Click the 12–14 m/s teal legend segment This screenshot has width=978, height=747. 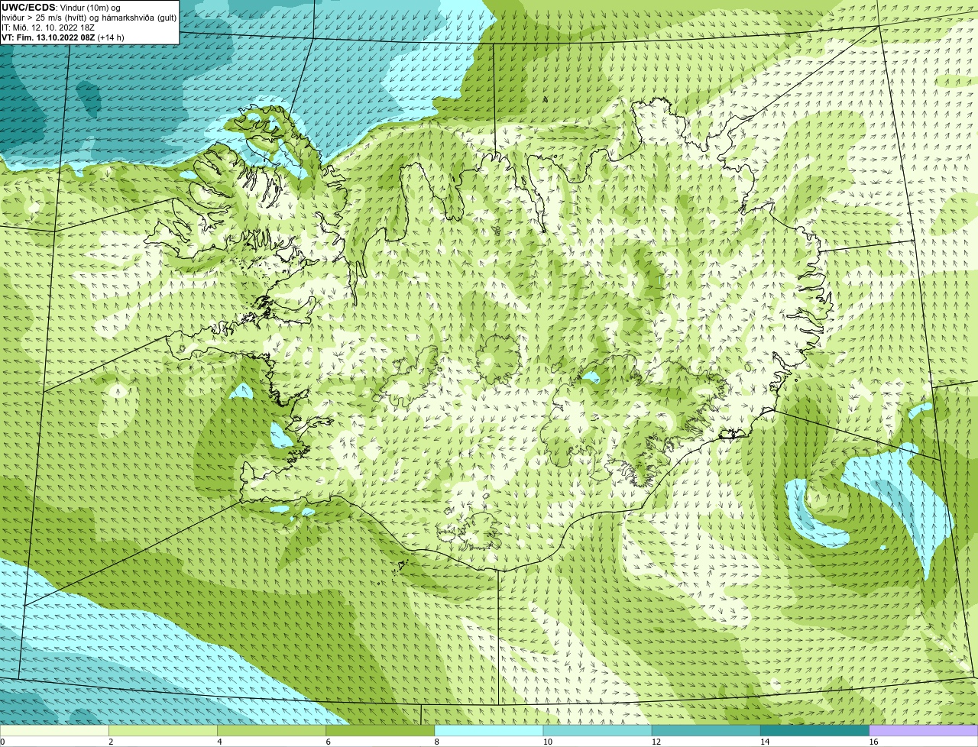coord(706,731)
